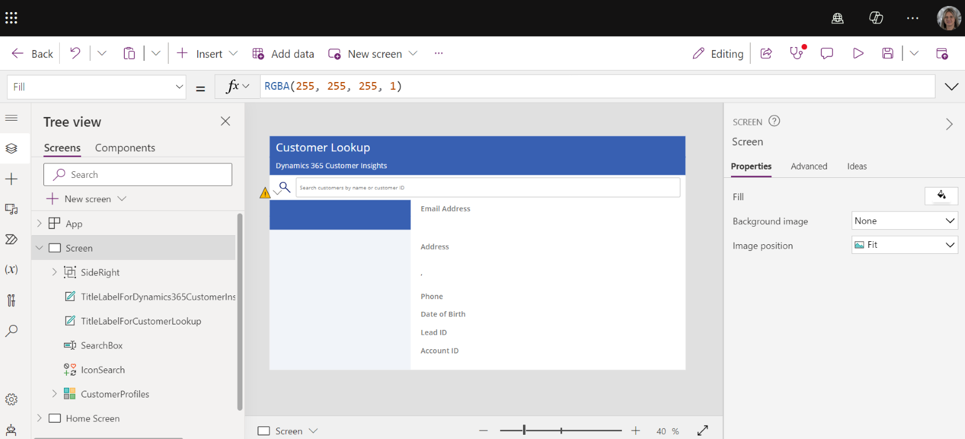This screenshot has height=439, width=965.
Task: Click the Tree view Search box
Action: 138,174
